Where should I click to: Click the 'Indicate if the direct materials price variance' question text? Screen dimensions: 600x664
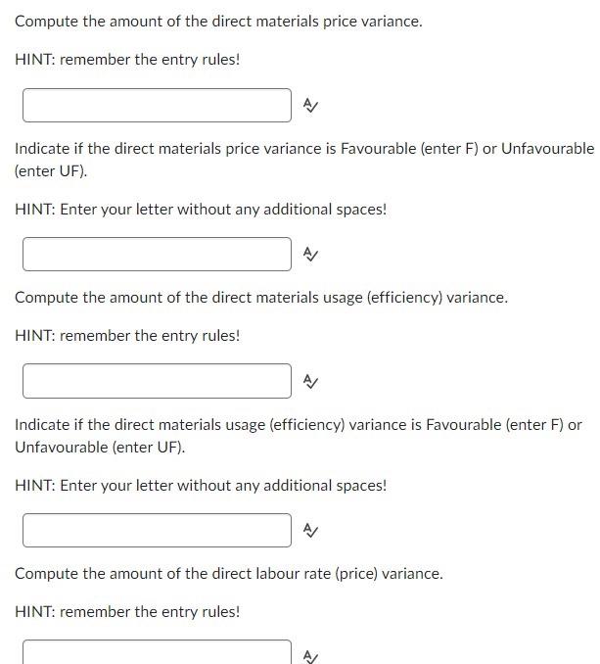click(x=304, y=160)
